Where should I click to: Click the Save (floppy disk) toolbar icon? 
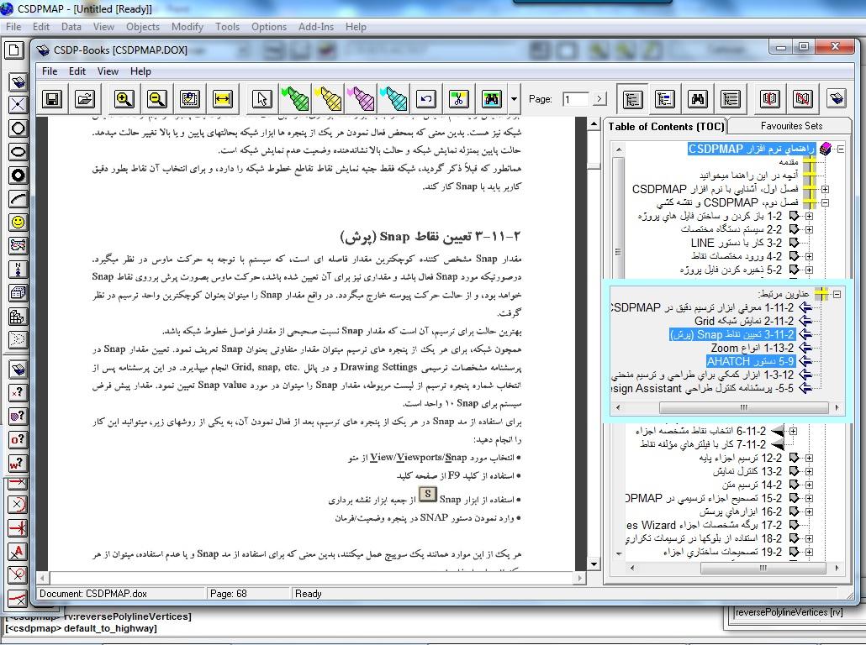[53, 99]
